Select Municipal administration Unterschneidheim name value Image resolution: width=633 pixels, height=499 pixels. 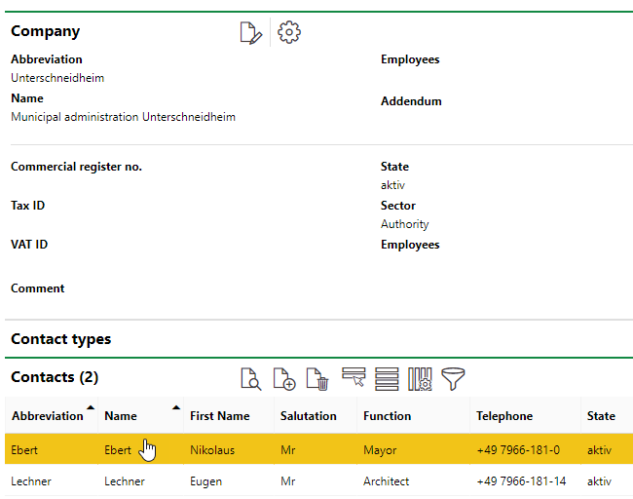pos(123,117)
